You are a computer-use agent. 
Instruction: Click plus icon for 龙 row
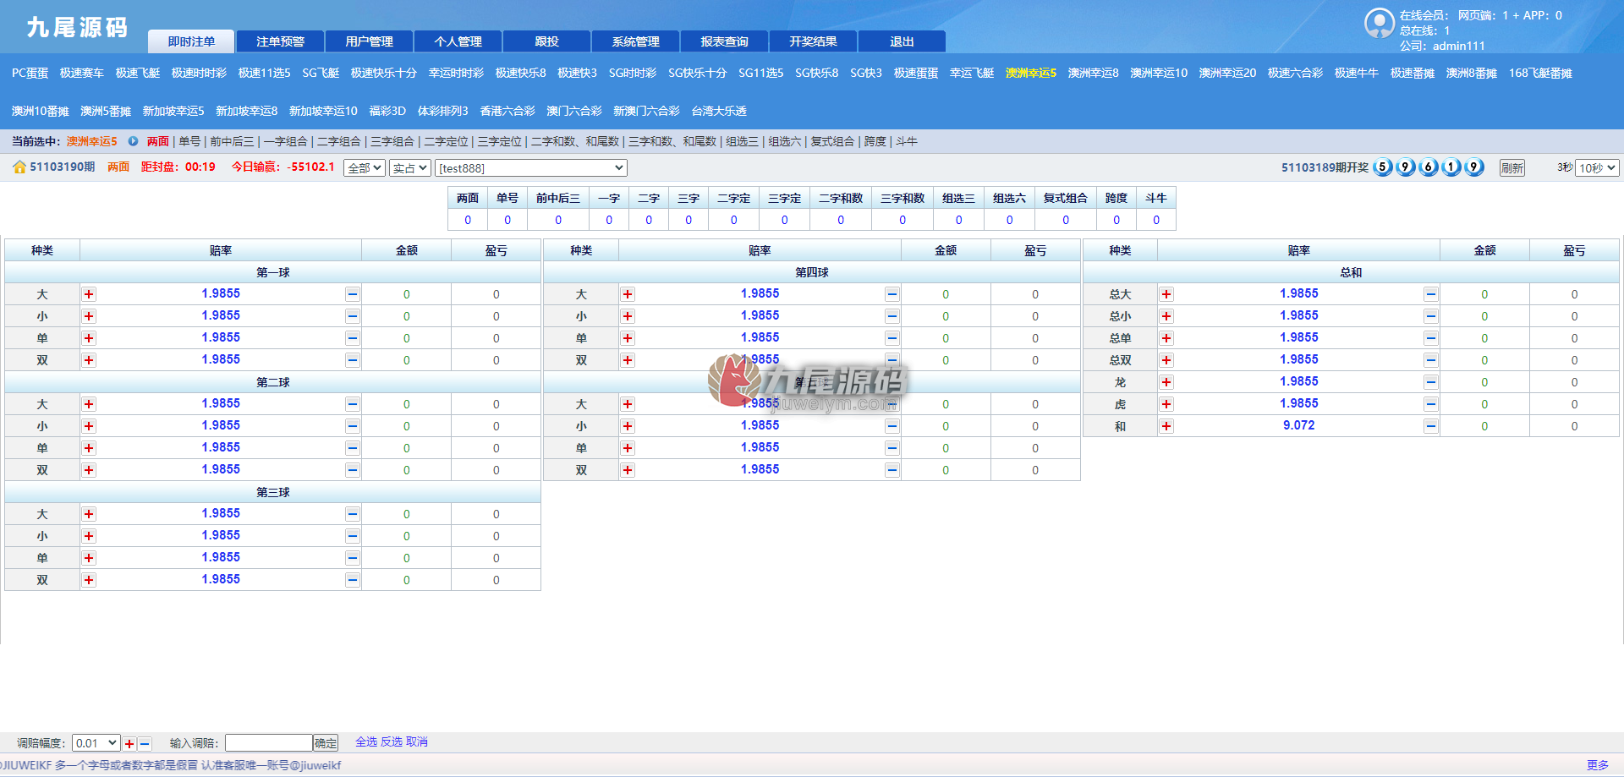point(1166,382)
